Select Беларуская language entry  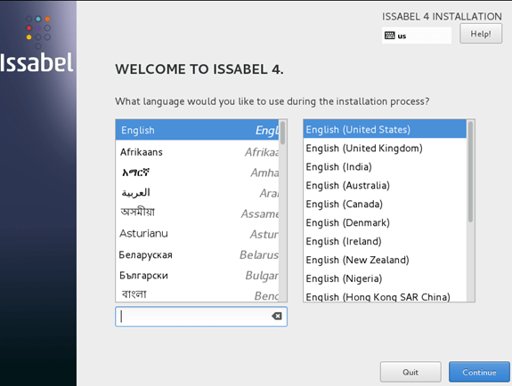point(197,254)
